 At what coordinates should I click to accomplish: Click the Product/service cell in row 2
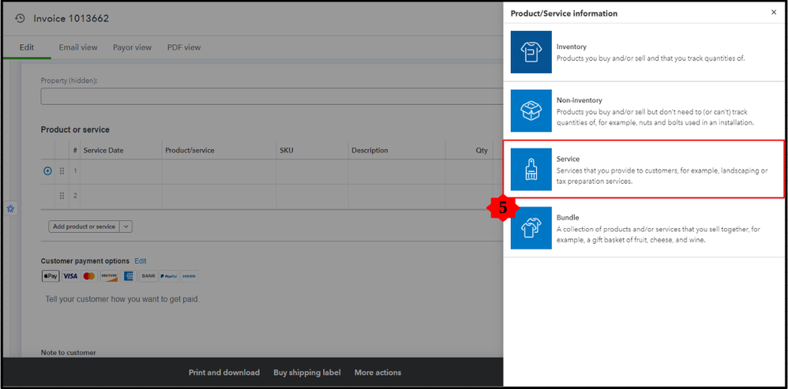pos(219,196)
